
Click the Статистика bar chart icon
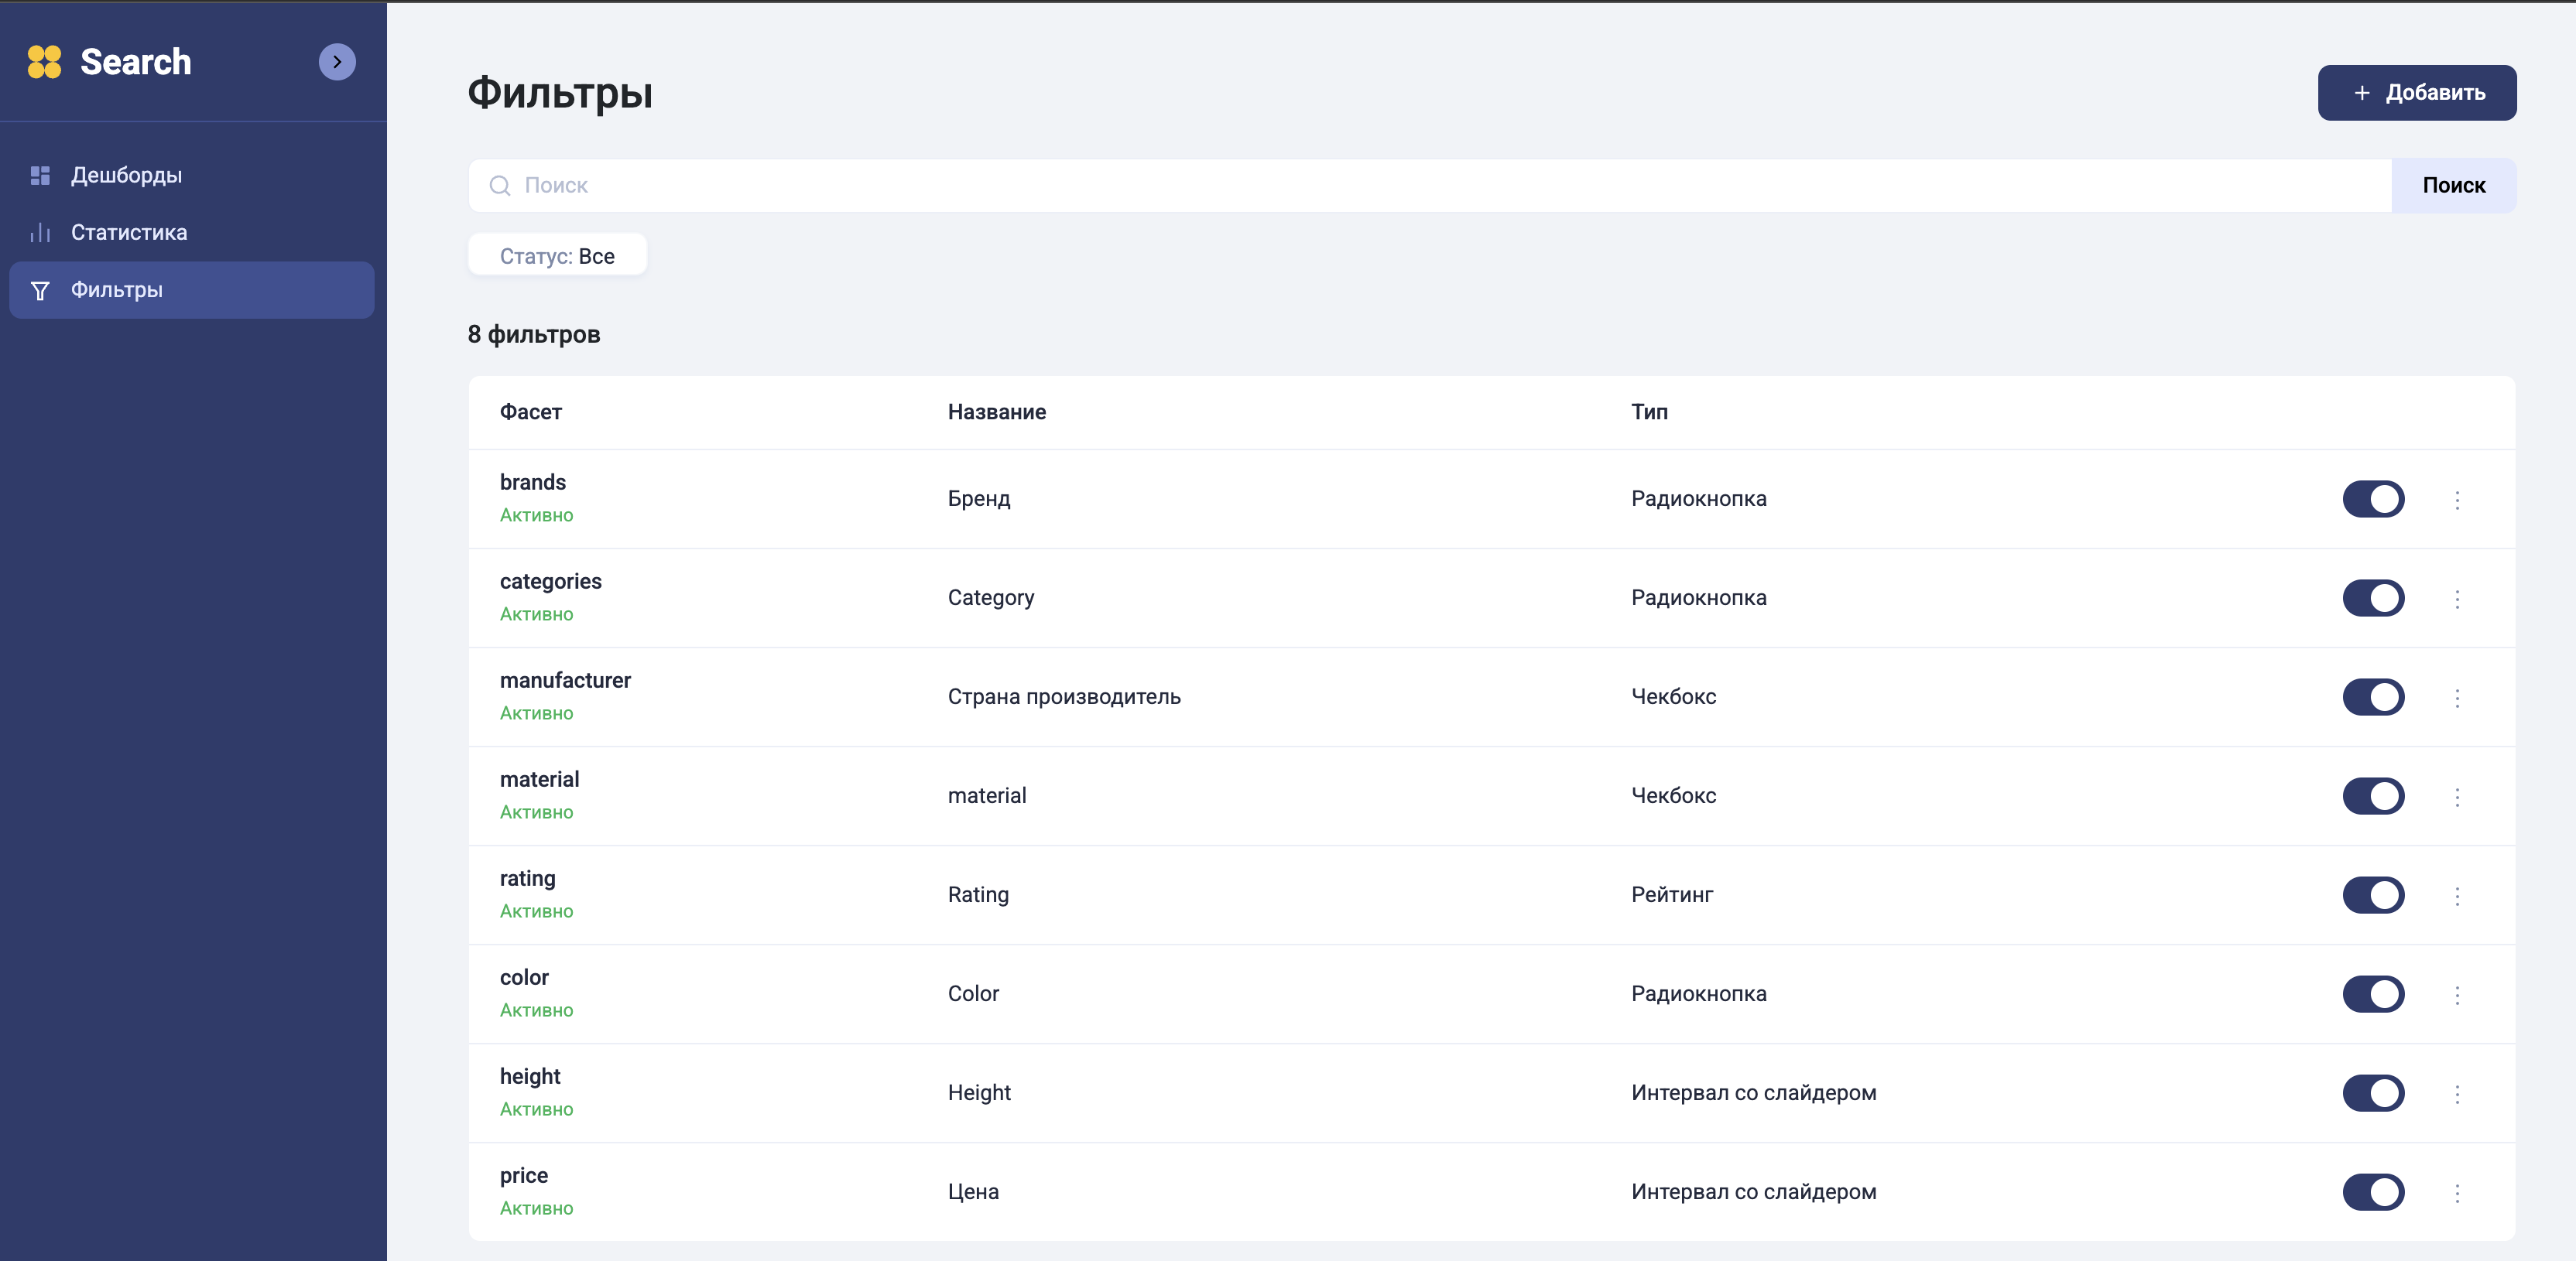click(x=40, y=232)
